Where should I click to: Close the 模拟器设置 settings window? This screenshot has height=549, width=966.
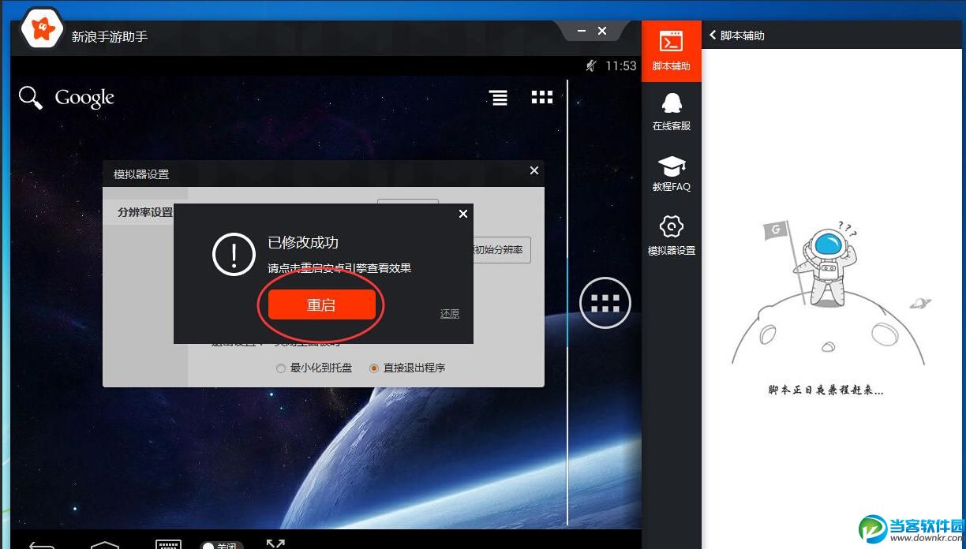click(534, 170)
